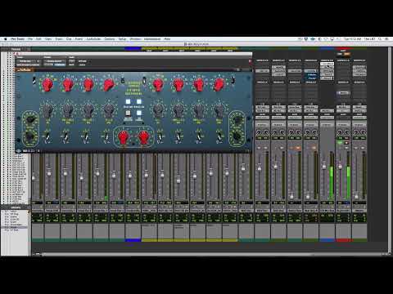
Task: Click the red track color strip at the mixer bottom
Action: pyautogui.click(x=343, y=240)
